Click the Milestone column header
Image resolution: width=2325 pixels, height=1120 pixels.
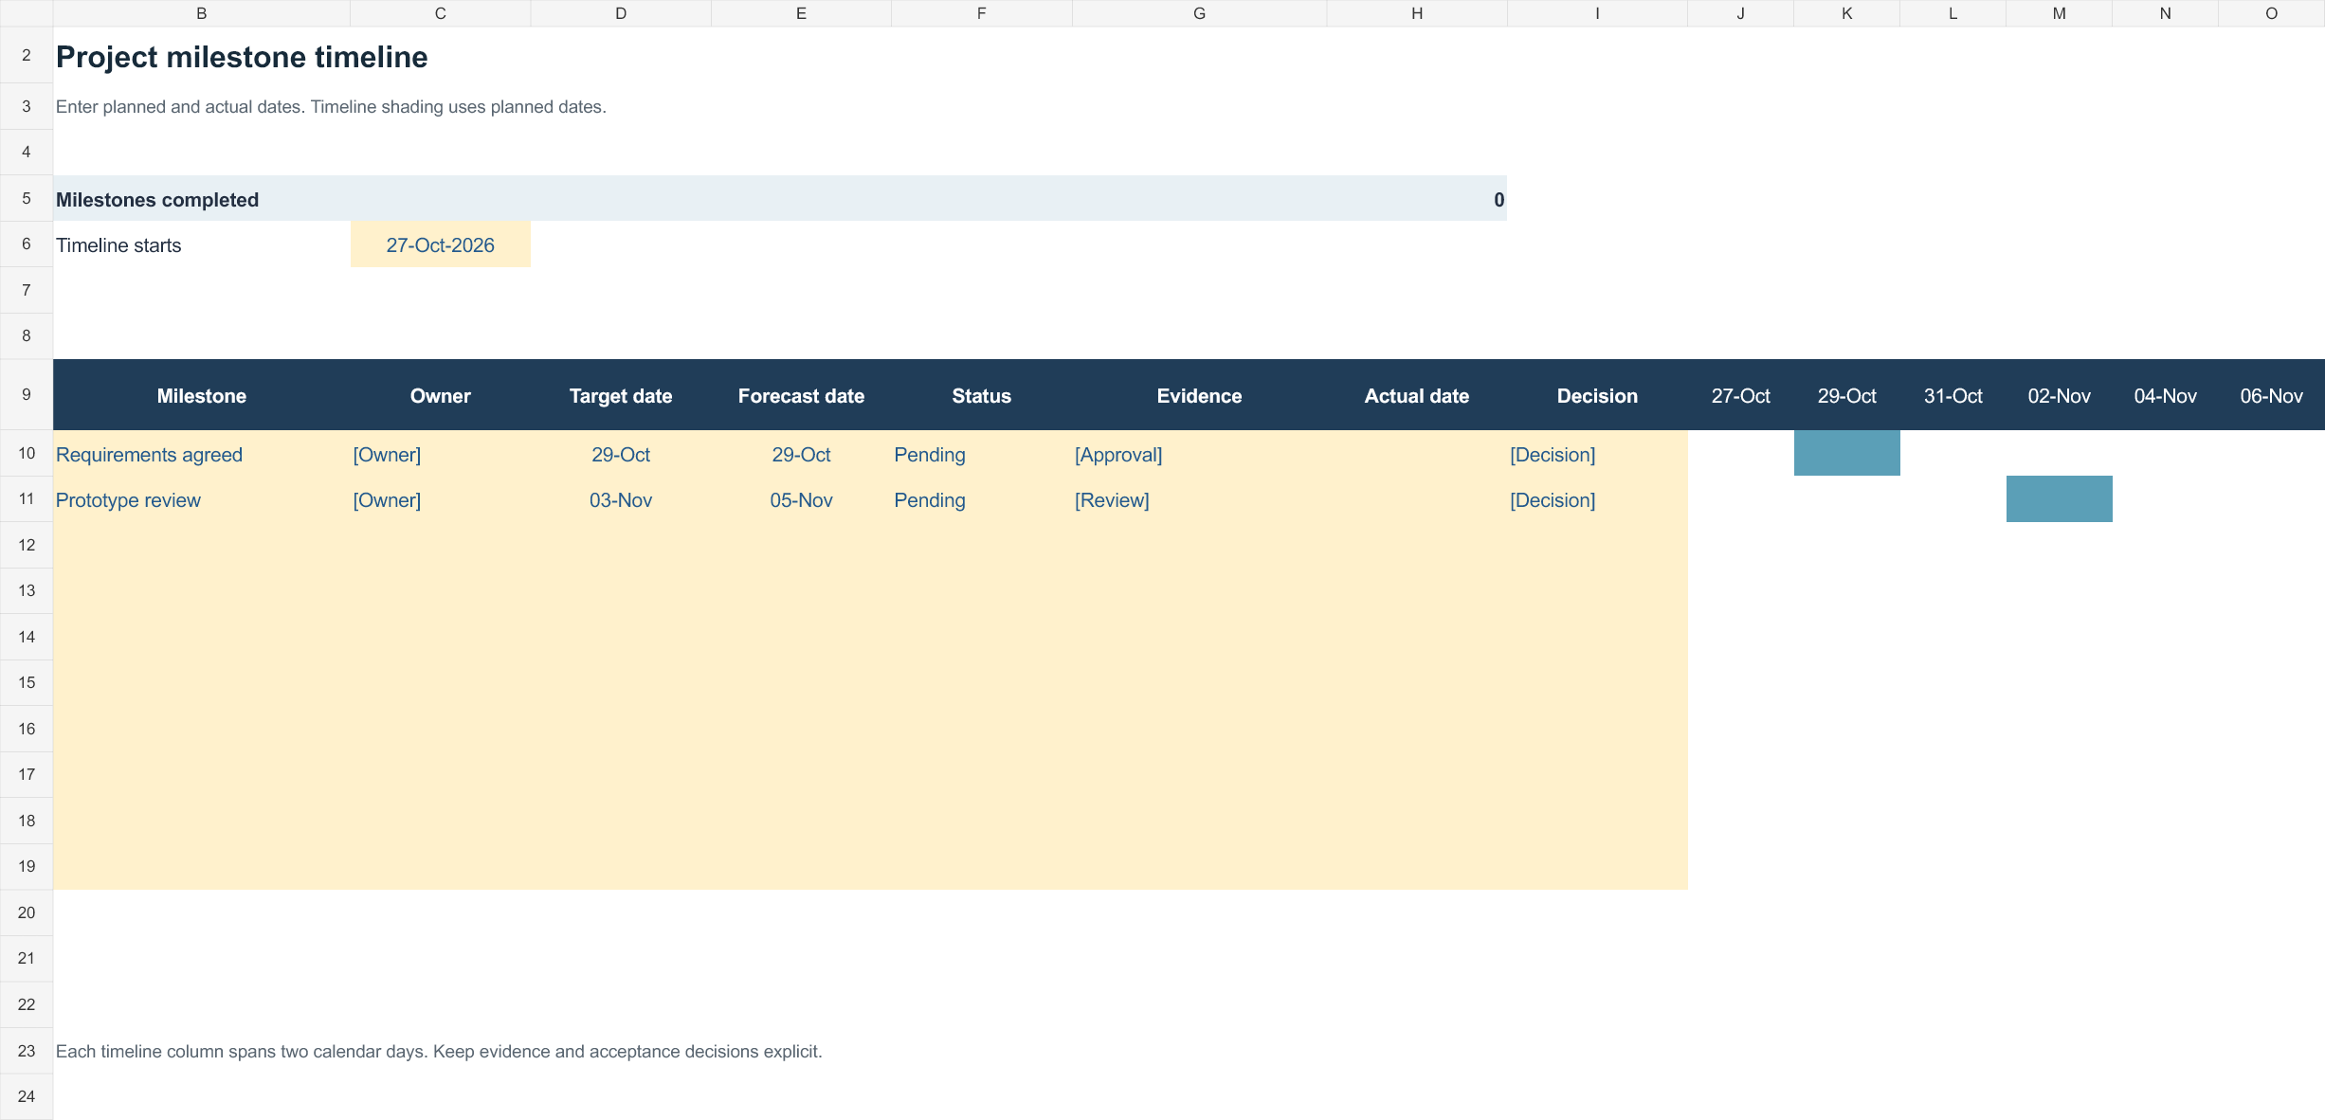click(201, 395)
